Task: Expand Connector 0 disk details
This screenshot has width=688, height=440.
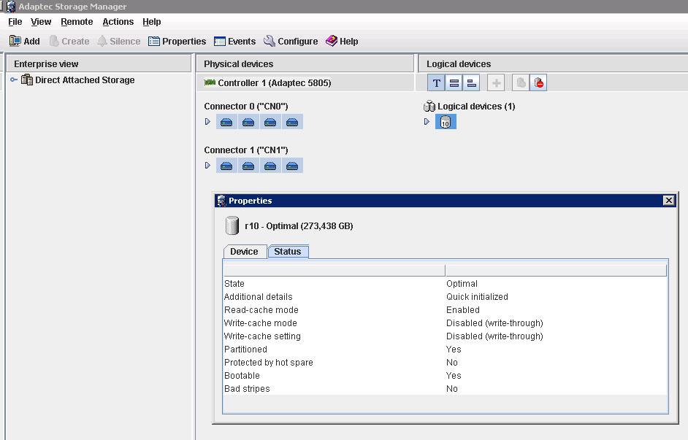Action: pos(207,122)
